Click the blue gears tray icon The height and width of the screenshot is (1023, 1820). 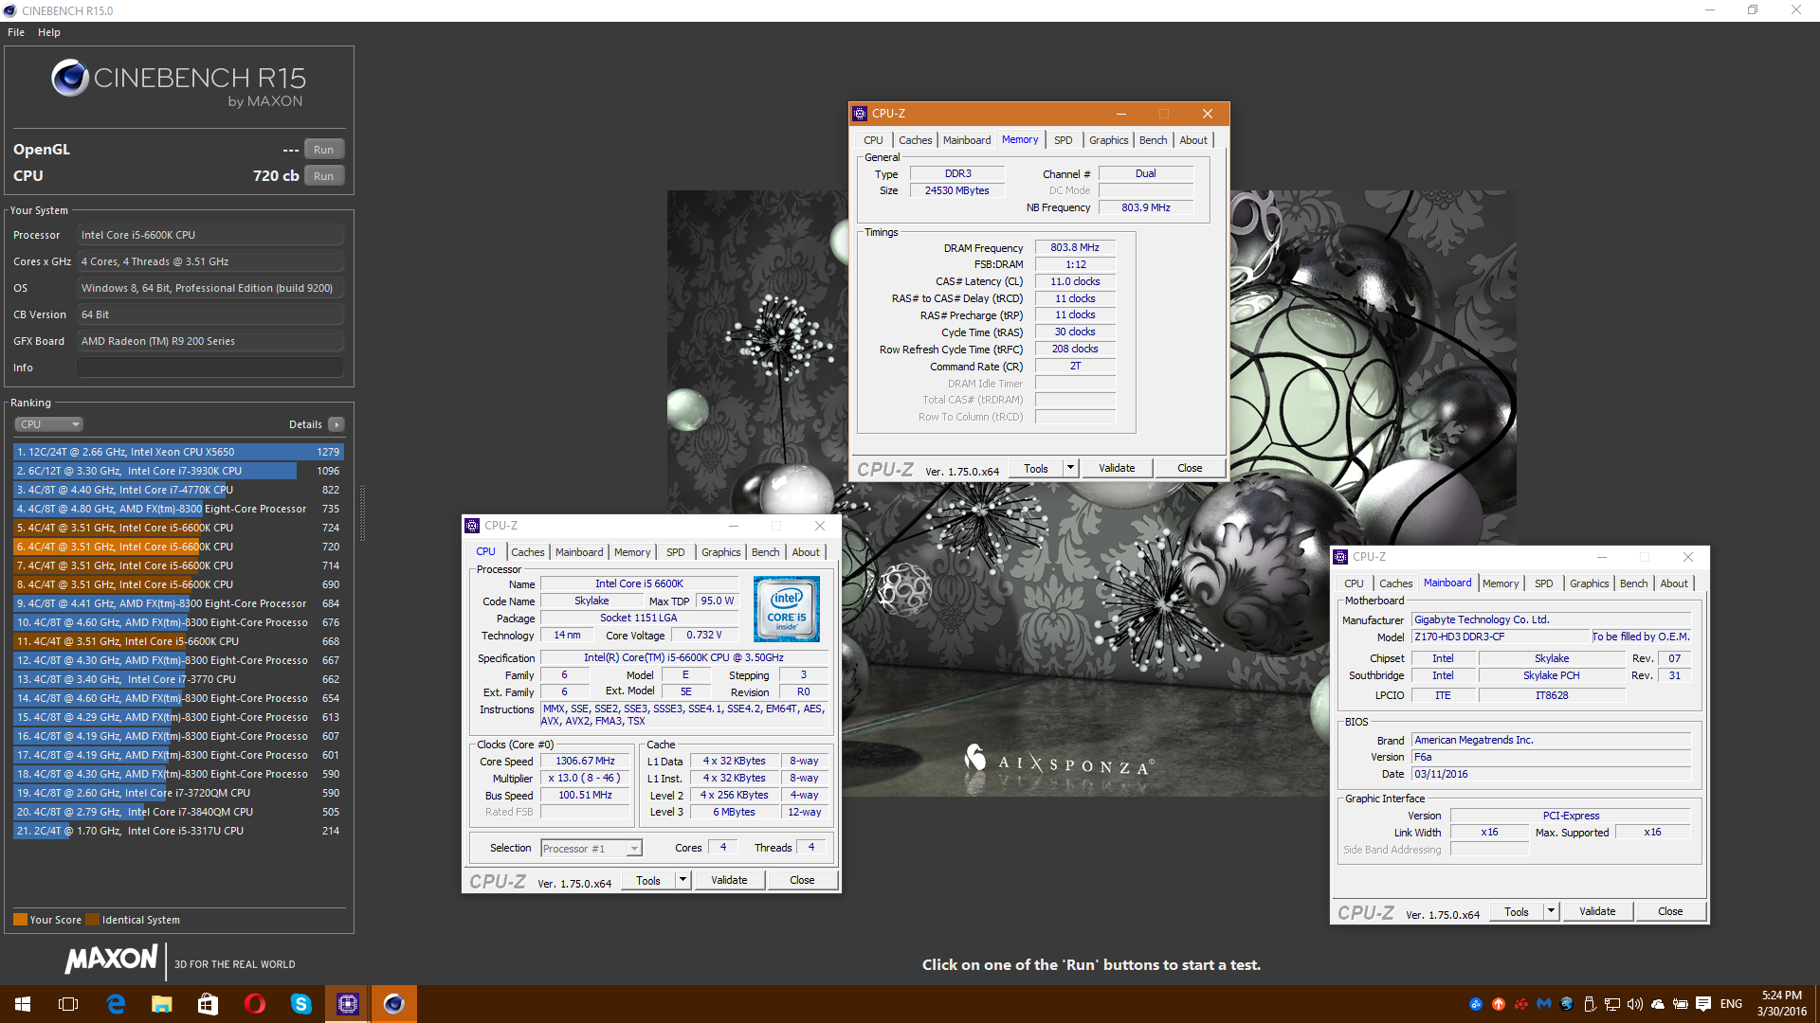pyautogui.click(x=1476, y=1004)
